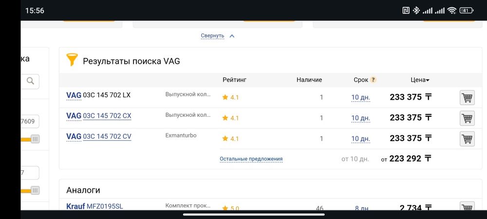Tap the battery indicator
Screen dimensions: 487x219
tap(466, 11)
